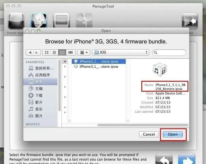
Task: Click the large large back arrow button in PwnageTool
Action: [164, 159]
